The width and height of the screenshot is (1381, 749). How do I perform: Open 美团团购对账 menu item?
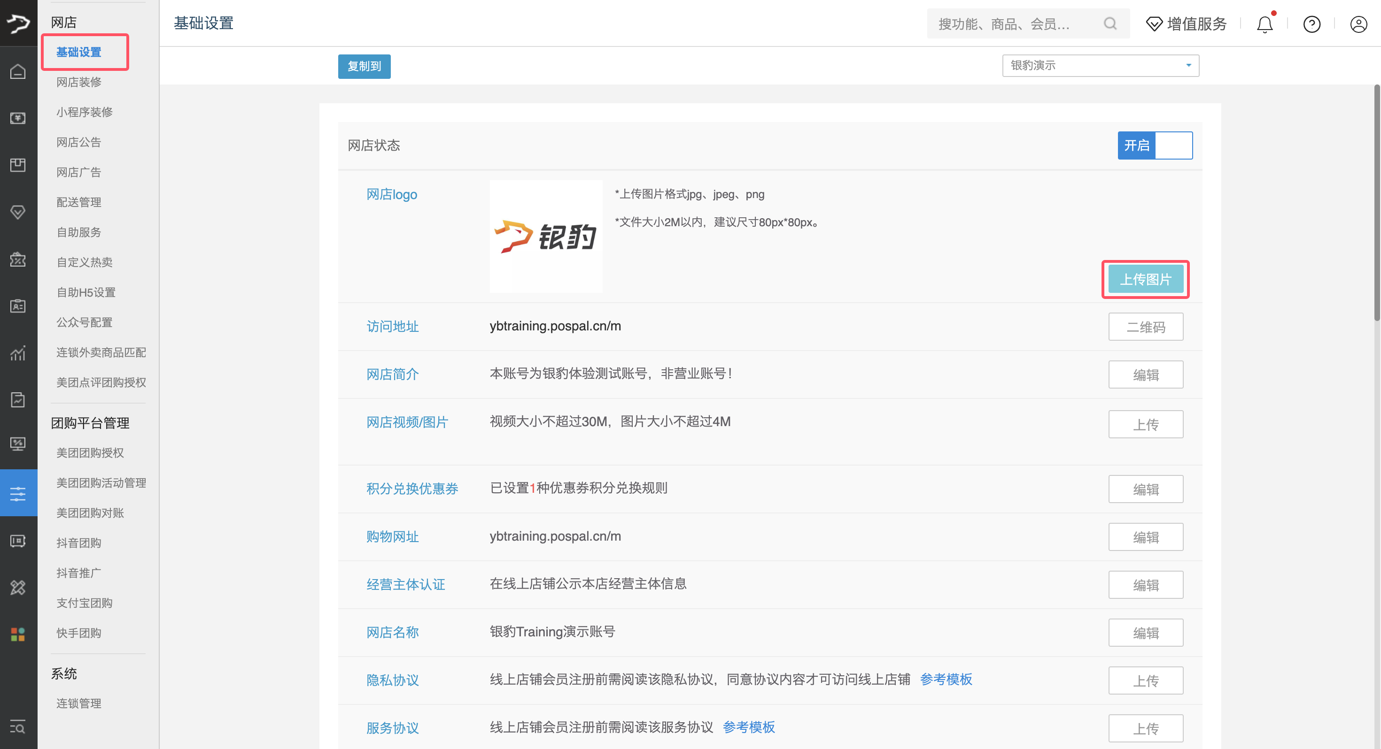[90, 513]
